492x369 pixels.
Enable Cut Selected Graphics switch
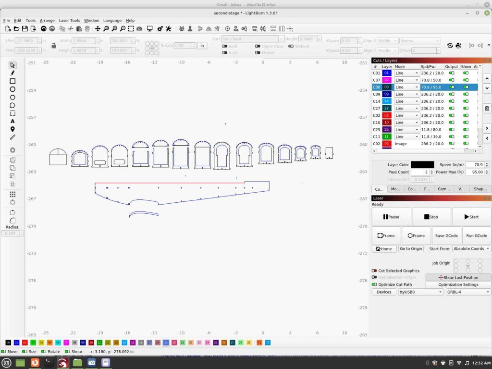pyautogui.click(x=375, y=271)
